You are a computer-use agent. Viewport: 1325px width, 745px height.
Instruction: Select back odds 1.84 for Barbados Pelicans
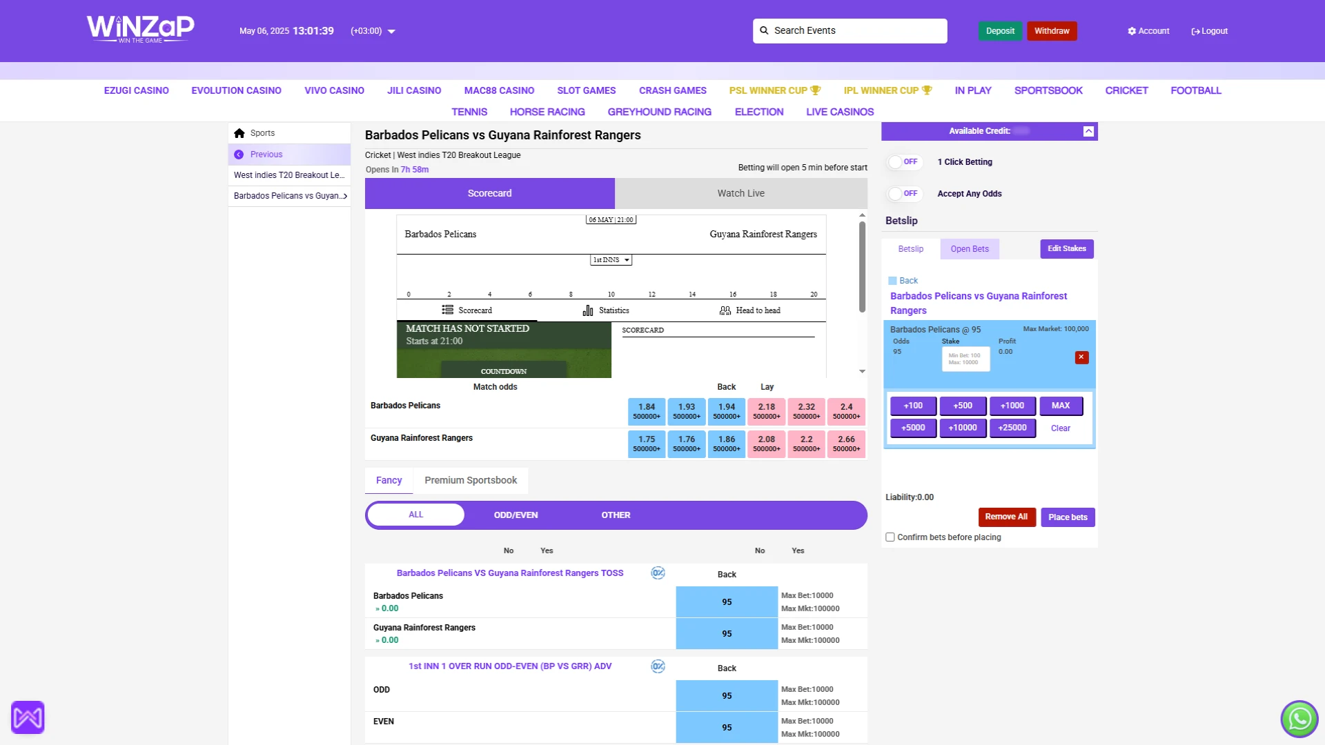click(646, 411)
